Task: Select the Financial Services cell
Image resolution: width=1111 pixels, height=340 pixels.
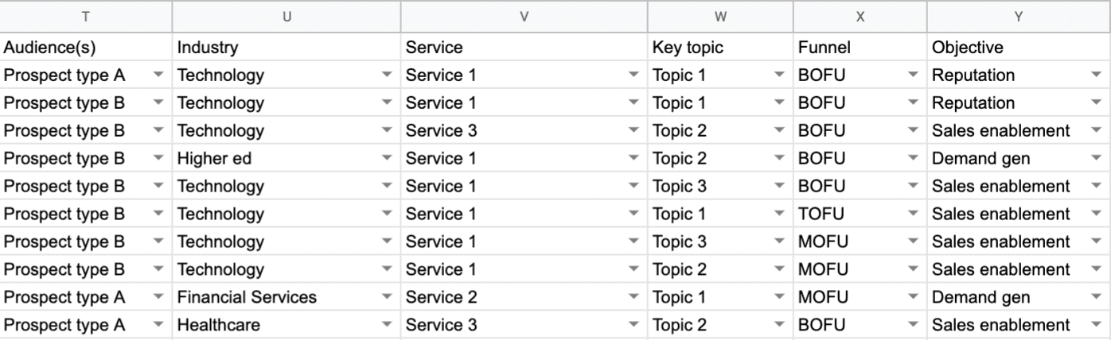Action: coord(287,297)
